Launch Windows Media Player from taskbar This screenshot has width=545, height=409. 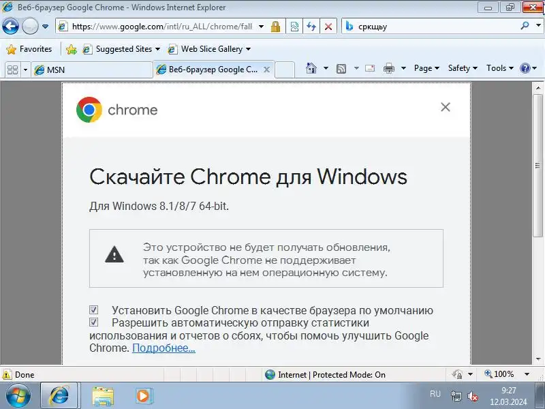(143, 396)
